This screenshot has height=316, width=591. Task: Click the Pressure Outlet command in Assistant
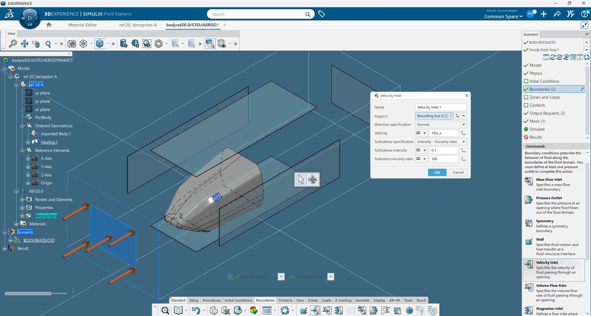[x=554, y=205]
